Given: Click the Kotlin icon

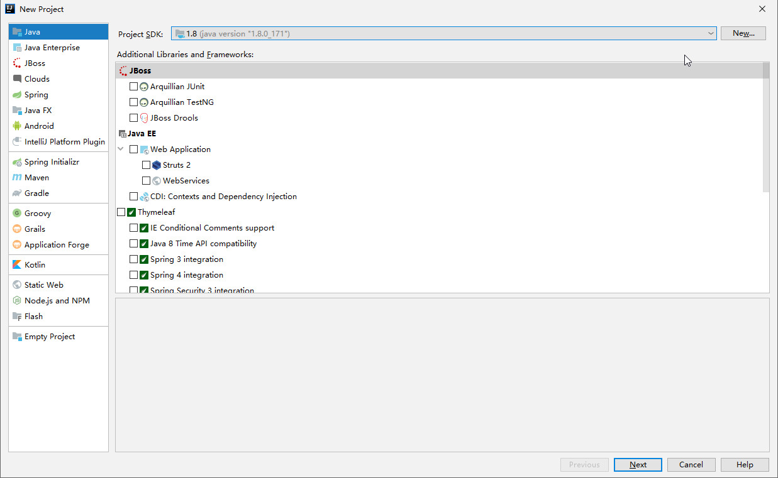Looking at the screenshot, I should pyautogui.click(x=17, y=264).
